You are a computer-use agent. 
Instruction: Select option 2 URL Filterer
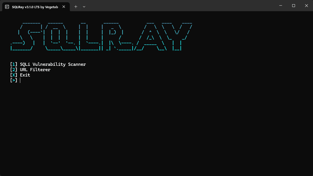point(35,69)
